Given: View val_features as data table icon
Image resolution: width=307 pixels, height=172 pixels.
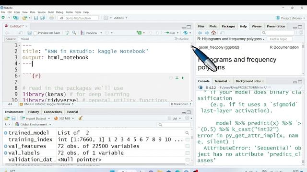Looking at the screenshot, I should point(188,146).
